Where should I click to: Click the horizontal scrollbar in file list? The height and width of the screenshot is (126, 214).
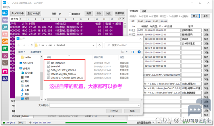click(88, 99)
